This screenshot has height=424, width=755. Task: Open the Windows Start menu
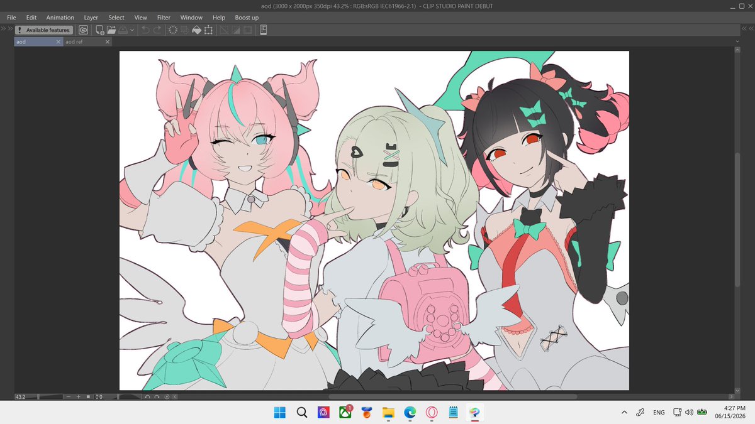pyautogui.click(x=279, y=413)
